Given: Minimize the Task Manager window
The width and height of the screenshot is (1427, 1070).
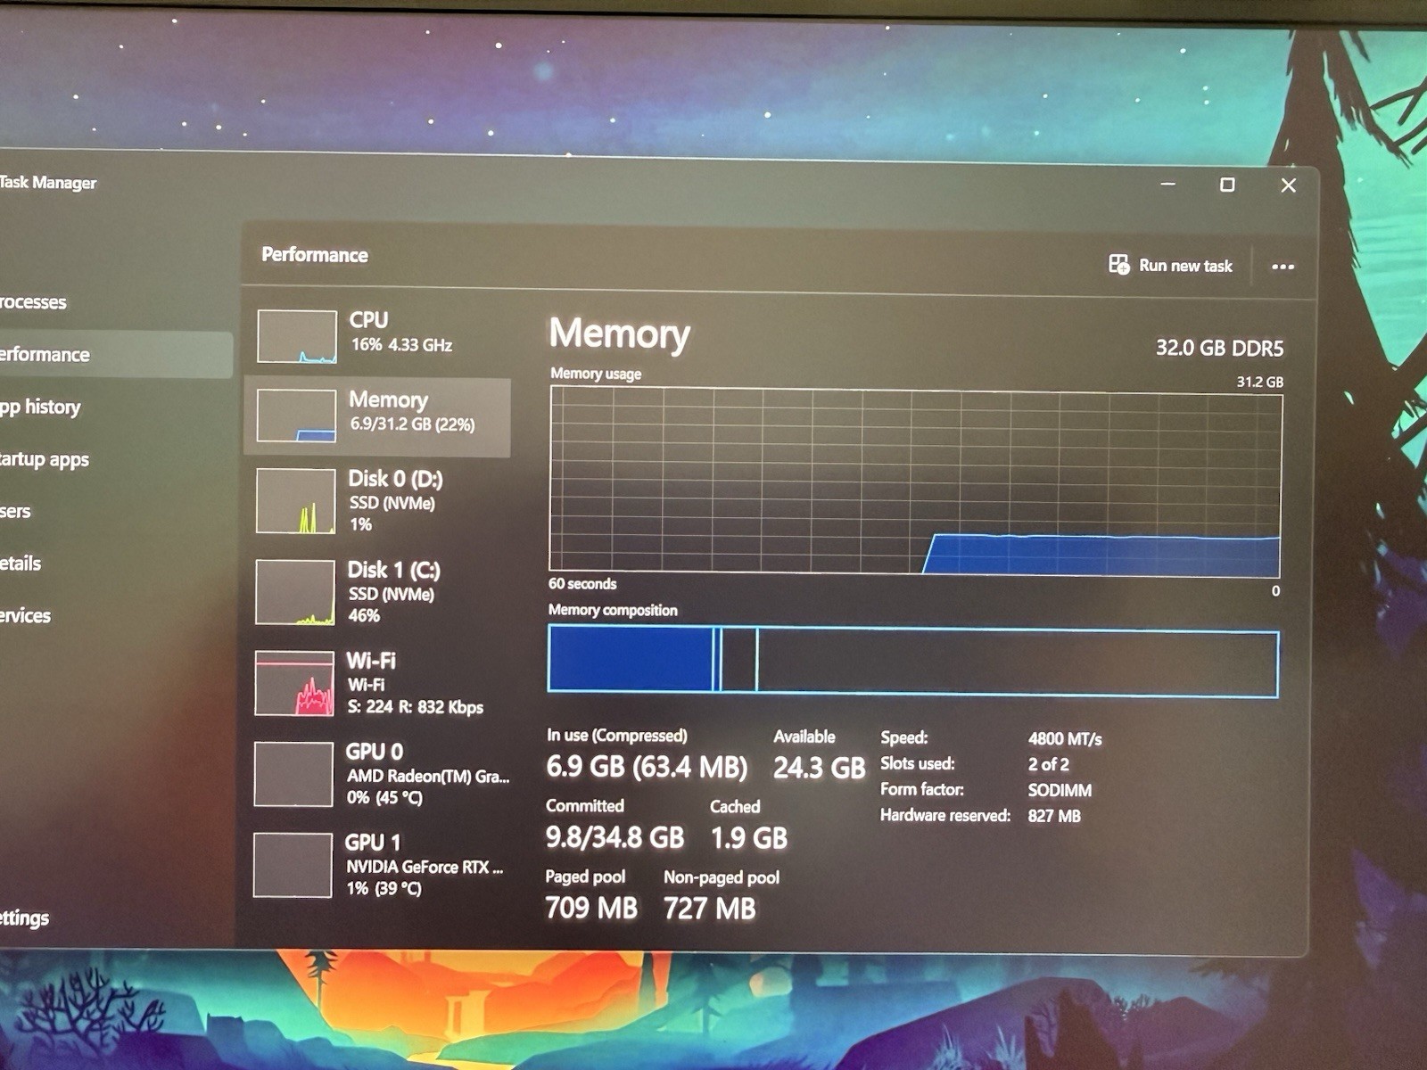Looking at the screenshot, I should [1167, 184].
